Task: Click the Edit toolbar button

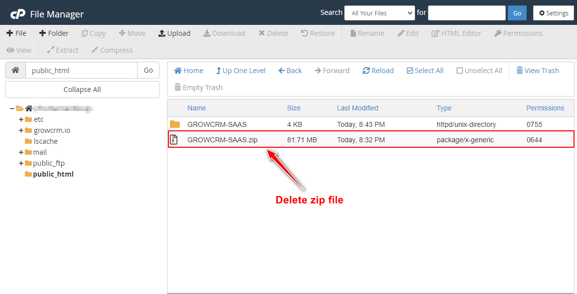Action: click(408, 33)
